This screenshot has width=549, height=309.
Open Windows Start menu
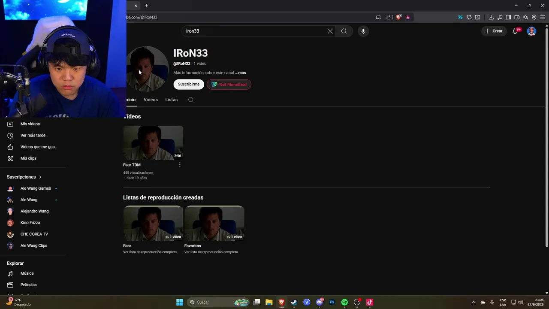pyautogui.click(x=180, y=302)
